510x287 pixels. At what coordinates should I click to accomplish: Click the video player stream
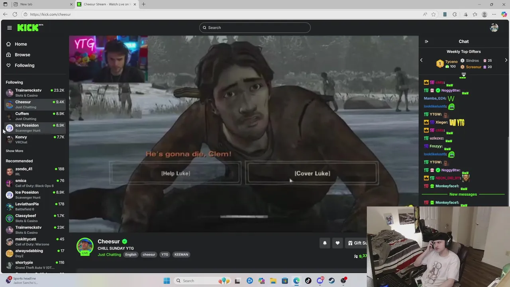[244, 134]
